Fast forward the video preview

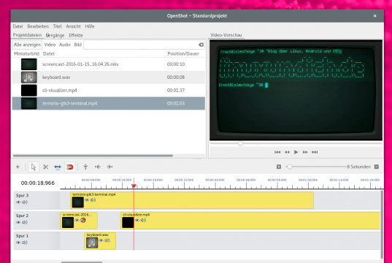click(x=305, y=152)
